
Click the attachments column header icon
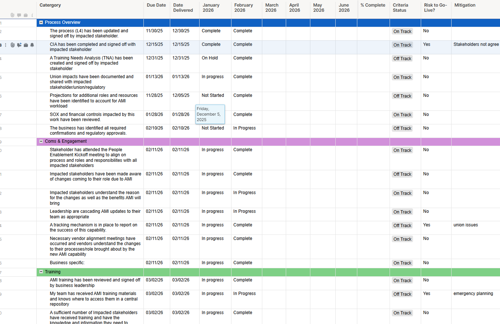[x=12, y=15]
